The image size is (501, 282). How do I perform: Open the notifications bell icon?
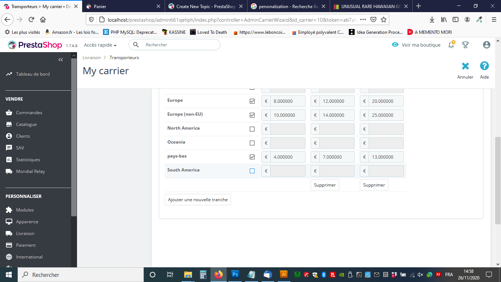tap(451, 45)
